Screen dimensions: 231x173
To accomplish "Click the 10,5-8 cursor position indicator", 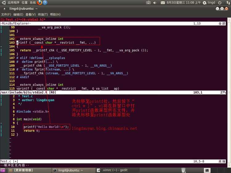I will pyautogui.click(x=199, y=161).
